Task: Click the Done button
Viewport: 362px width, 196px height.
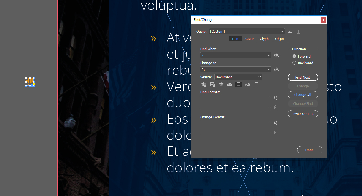Action: (x=310, y=150)
